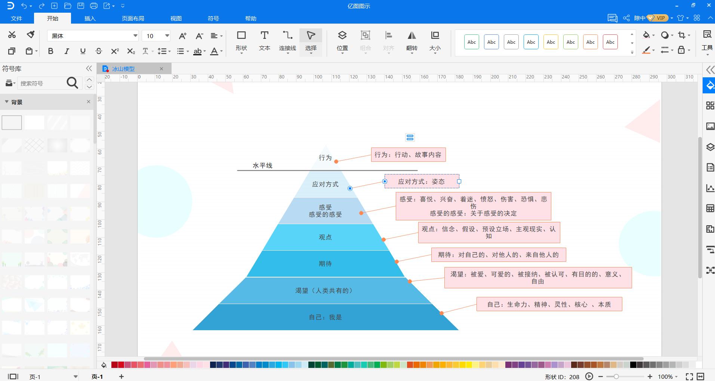Switch to the 插入 ribbon tab

pyautogui.click(x=90, y=18)
